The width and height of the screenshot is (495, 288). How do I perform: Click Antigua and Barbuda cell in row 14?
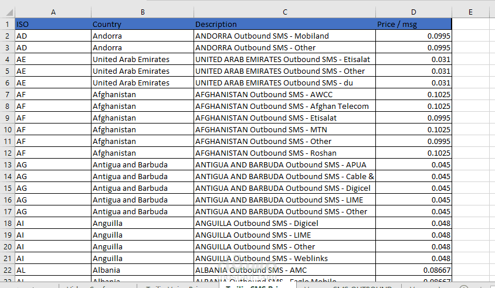[x=143, y=176]
